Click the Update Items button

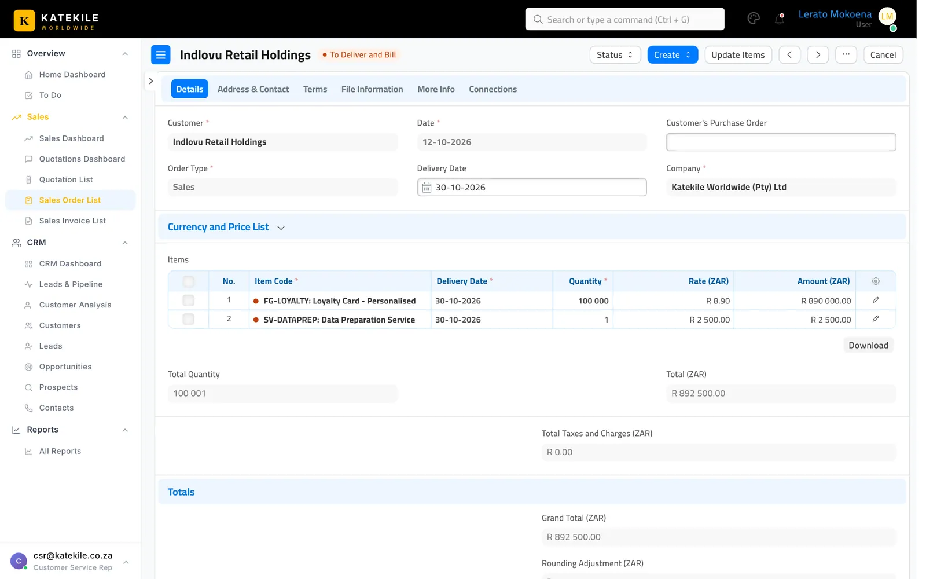[x=738, y=55]
